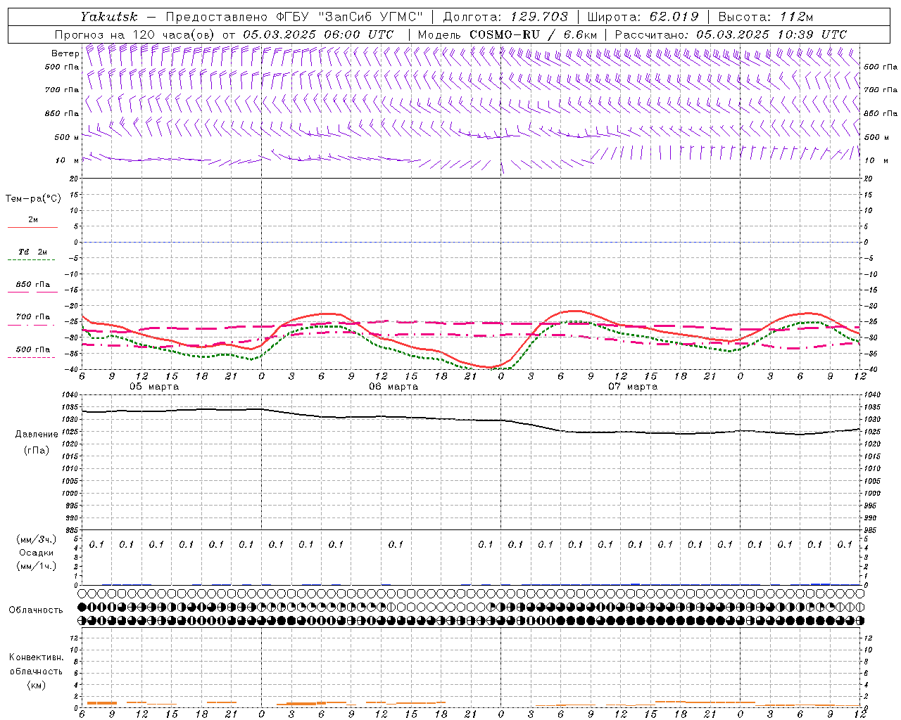Click the '(гПа)' pressure unit label
This screenshot has width=901, height=720.
coord(37,450)
